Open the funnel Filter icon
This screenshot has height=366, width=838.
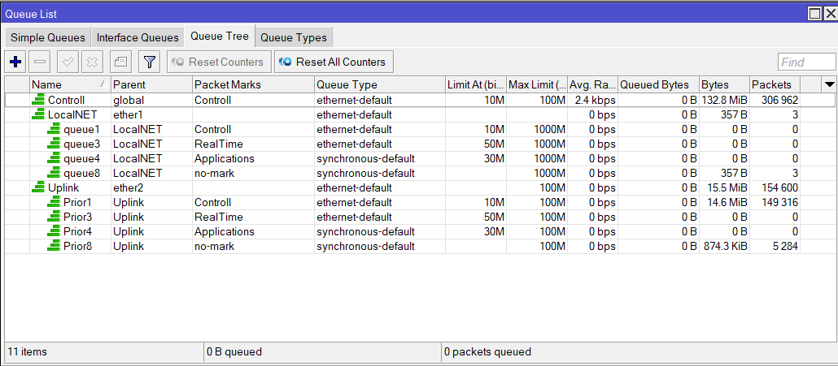(x=149, y=62)
